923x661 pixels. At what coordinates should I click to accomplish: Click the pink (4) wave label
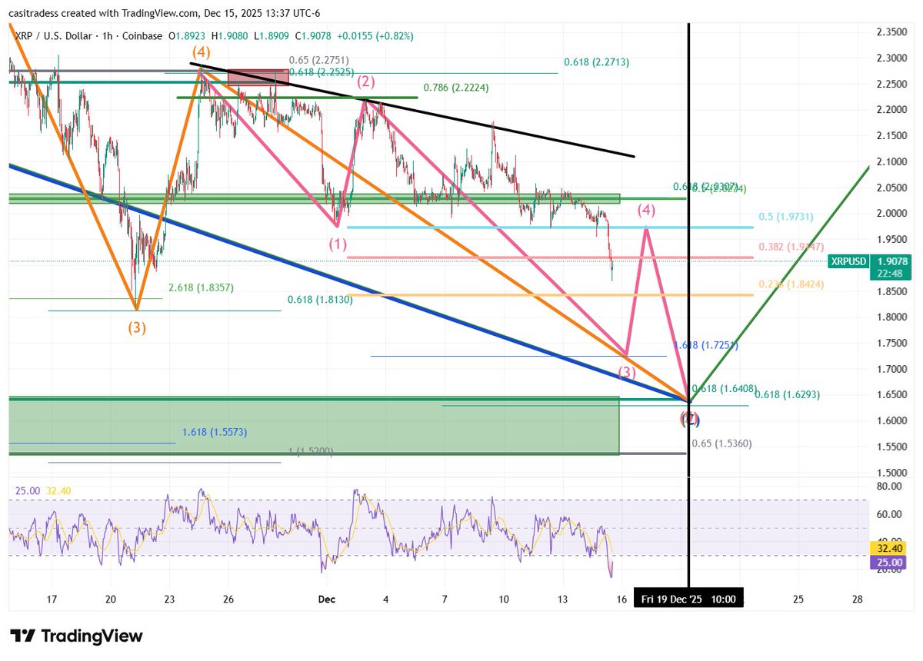point(648,209)
